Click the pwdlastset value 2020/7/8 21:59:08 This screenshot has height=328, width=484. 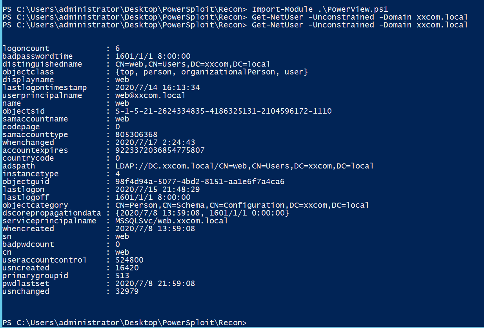[155, 284]
